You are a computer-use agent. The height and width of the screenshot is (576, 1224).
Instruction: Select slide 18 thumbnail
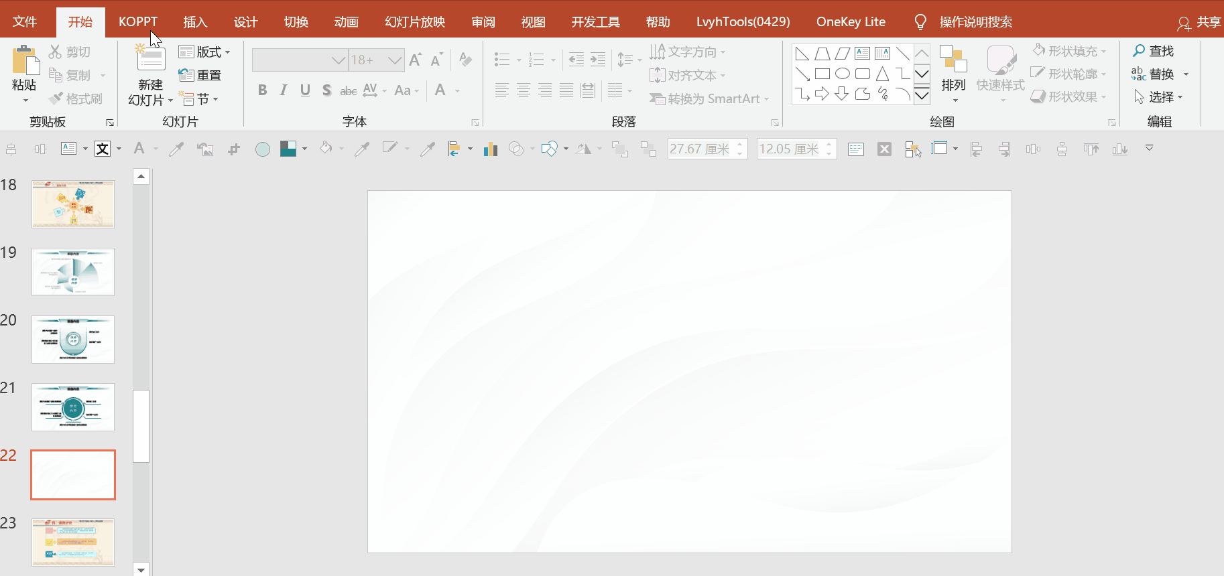[x=73, y=204]
